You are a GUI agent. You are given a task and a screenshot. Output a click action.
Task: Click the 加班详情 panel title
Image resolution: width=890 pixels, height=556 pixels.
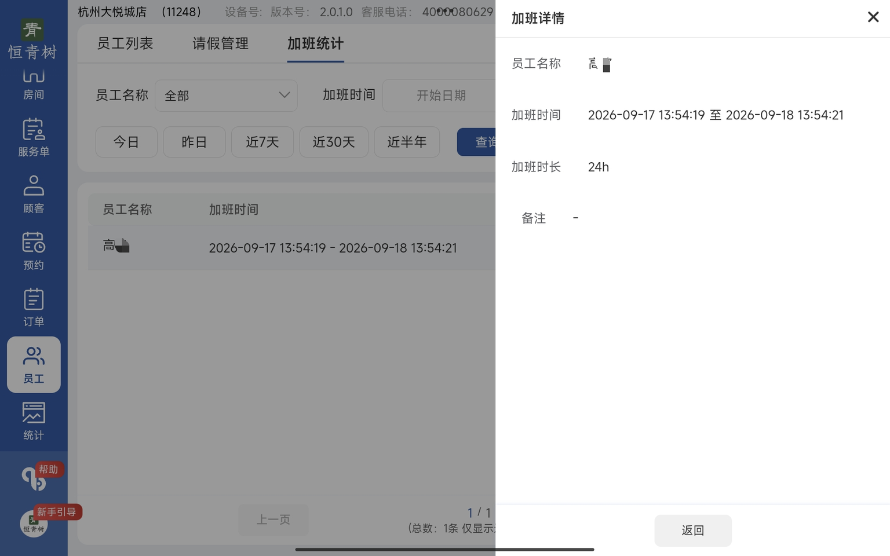[x=538, y=19]
